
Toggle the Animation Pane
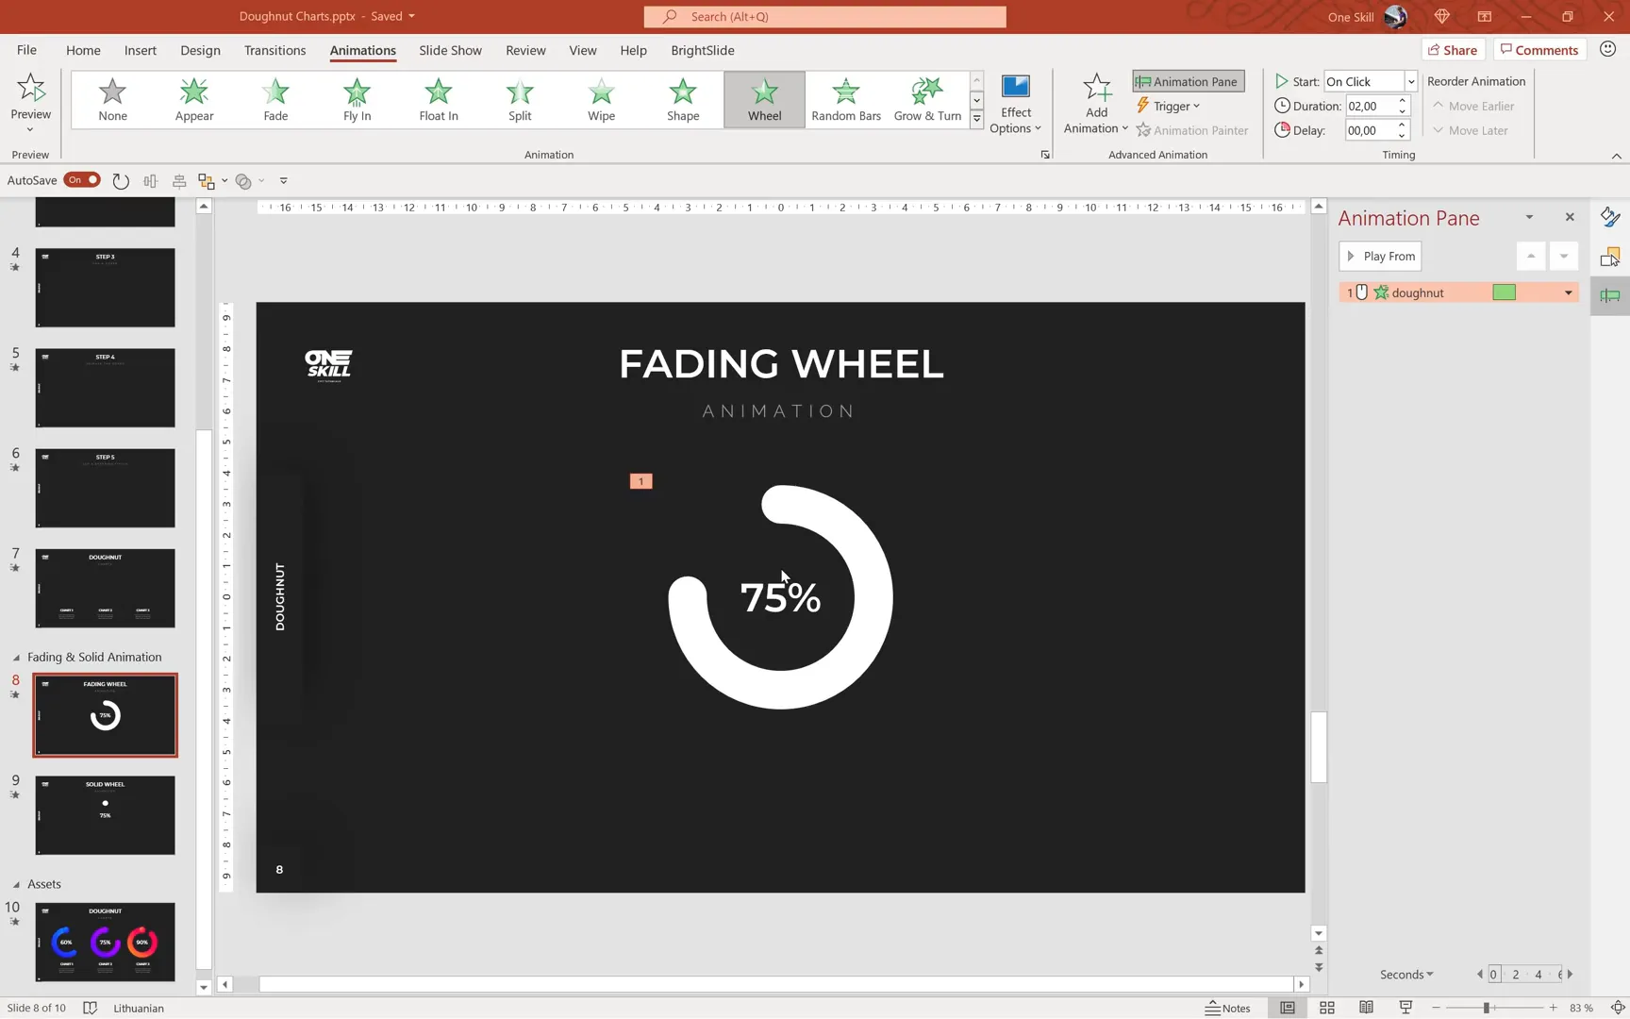click(1187, 81)
